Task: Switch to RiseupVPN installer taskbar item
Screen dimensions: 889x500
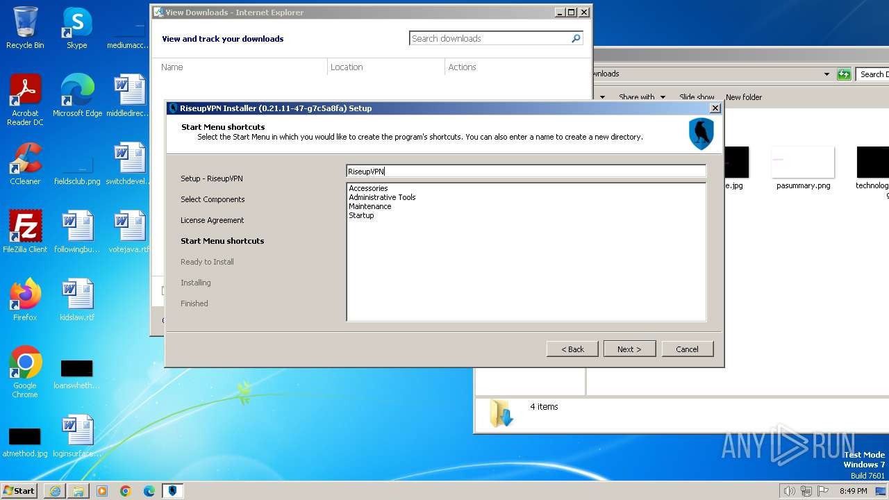Action: pos(173,491)
